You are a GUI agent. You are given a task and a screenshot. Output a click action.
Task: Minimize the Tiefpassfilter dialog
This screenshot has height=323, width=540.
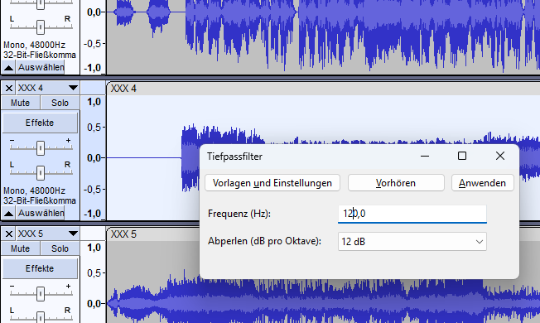425,156
